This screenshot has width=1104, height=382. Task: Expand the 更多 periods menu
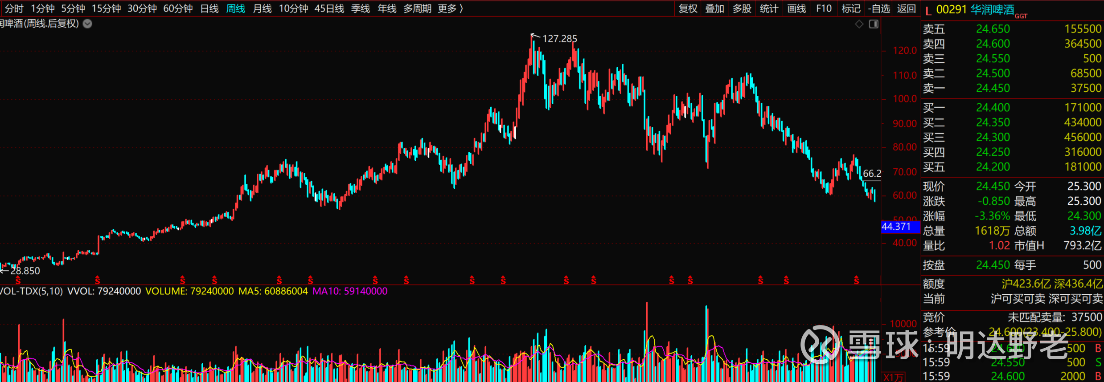click(x=451, y=8)
